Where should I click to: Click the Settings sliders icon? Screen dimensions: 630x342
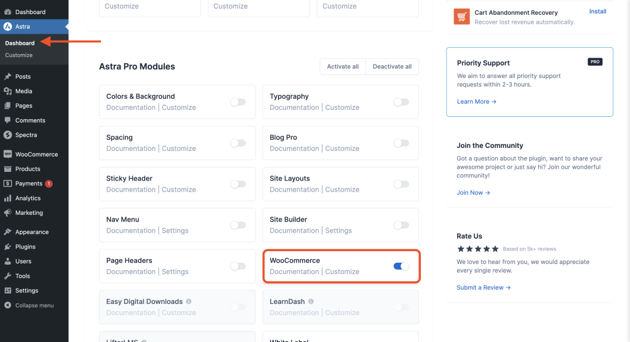pyautogui.click(x=7, y=290)
